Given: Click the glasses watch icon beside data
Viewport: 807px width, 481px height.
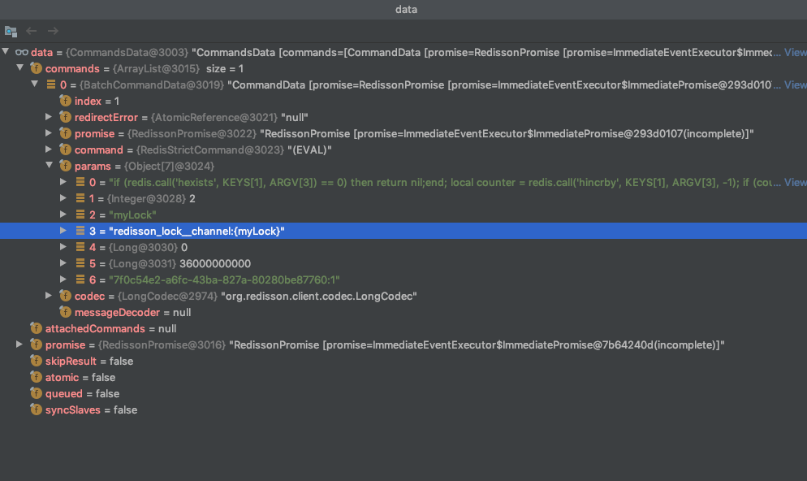Looking at the screenshot, I should point(22,52).
